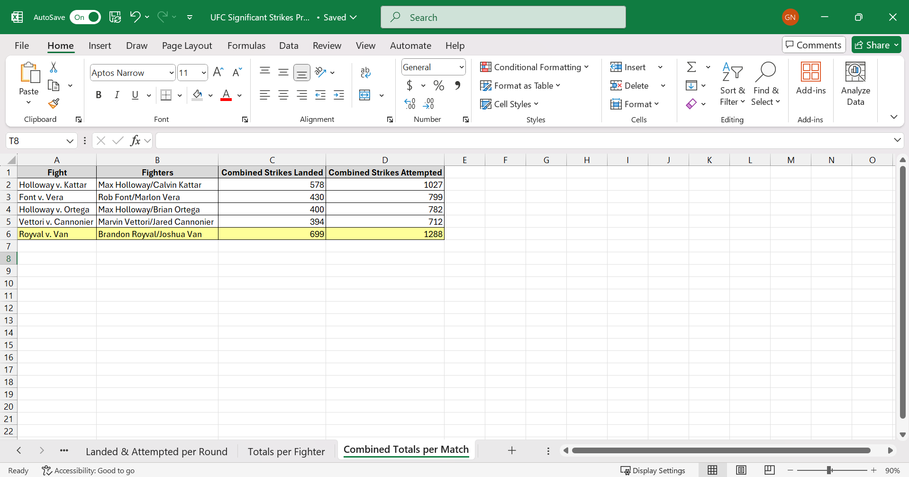Switch to Landed & Attempted per Round sheet

point(156,451)
